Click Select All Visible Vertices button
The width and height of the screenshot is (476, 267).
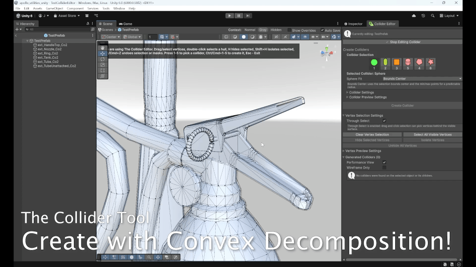pyautogui.click(x=432, y=134)
